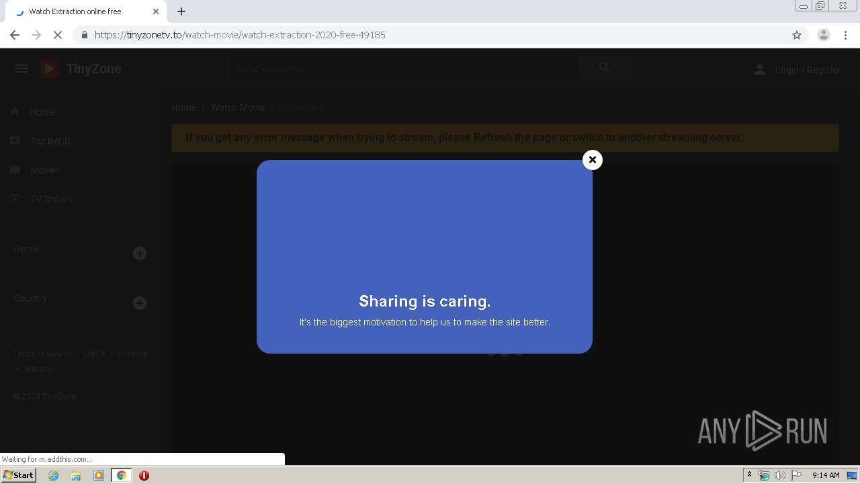
Task: Open Sitemap footer link
Action: pyautogui.click(x=40, y=369)
